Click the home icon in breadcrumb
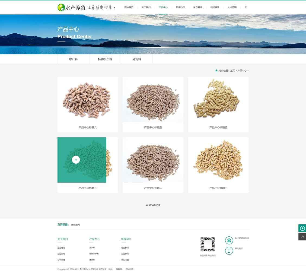 (216, 71)
